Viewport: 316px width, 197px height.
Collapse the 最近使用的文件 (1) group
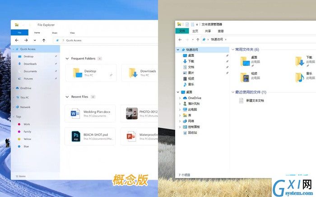(x=233, y=92)
